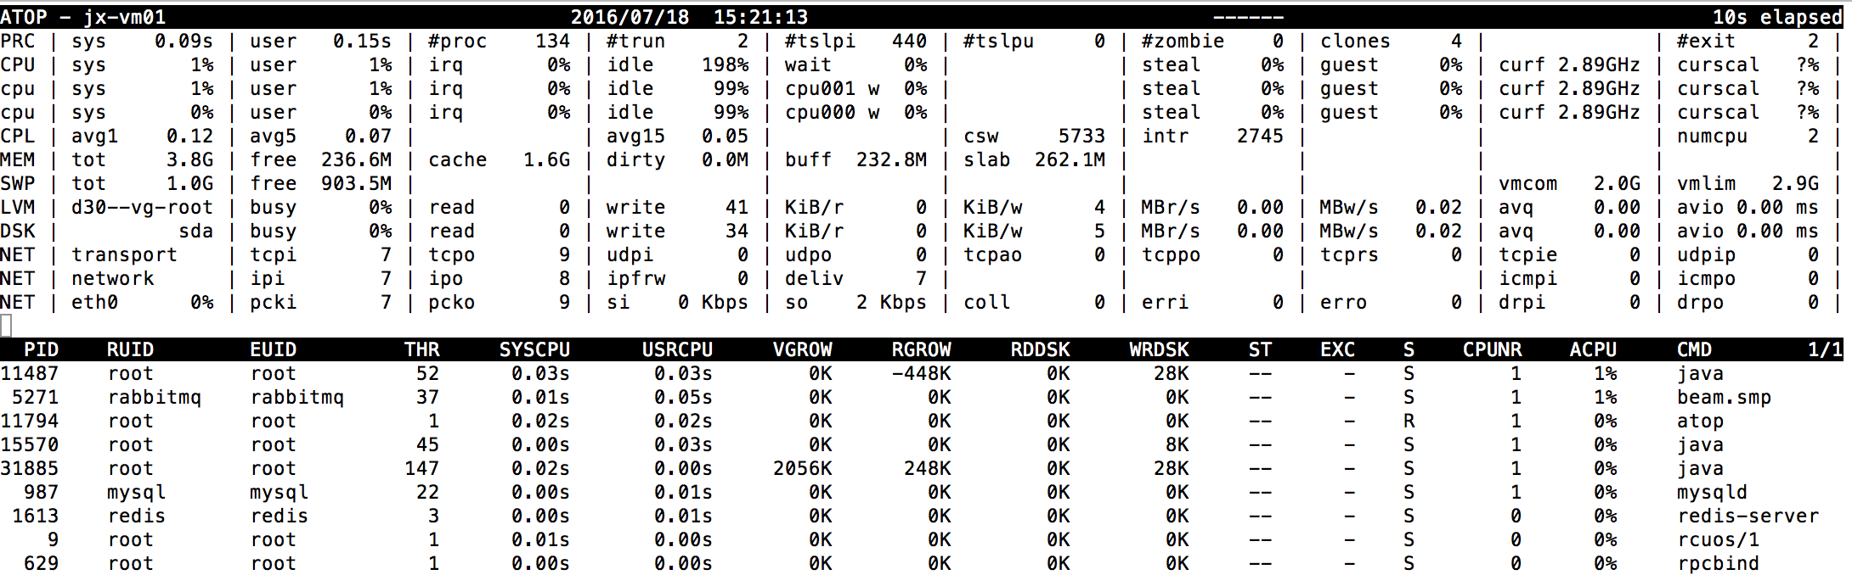Click the CPL row label
The height and width of the screenshot is (575, 1852).
point(17,136)
